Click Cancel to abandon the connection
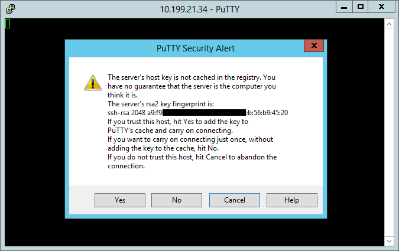399x251 pixels. pos(234,200)
